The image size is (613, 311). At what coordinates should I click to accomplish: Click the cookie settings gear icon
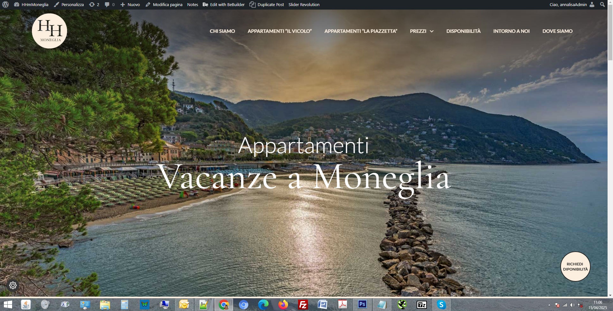13,285
